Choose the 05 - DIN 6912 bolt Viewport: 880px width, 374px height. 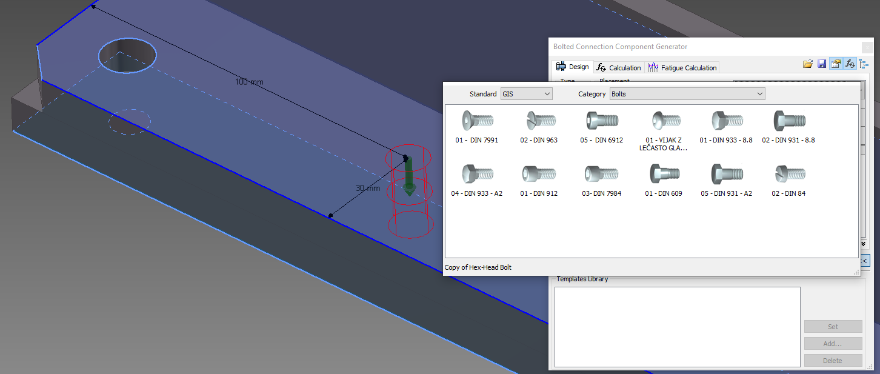click(x=601, y=126)
